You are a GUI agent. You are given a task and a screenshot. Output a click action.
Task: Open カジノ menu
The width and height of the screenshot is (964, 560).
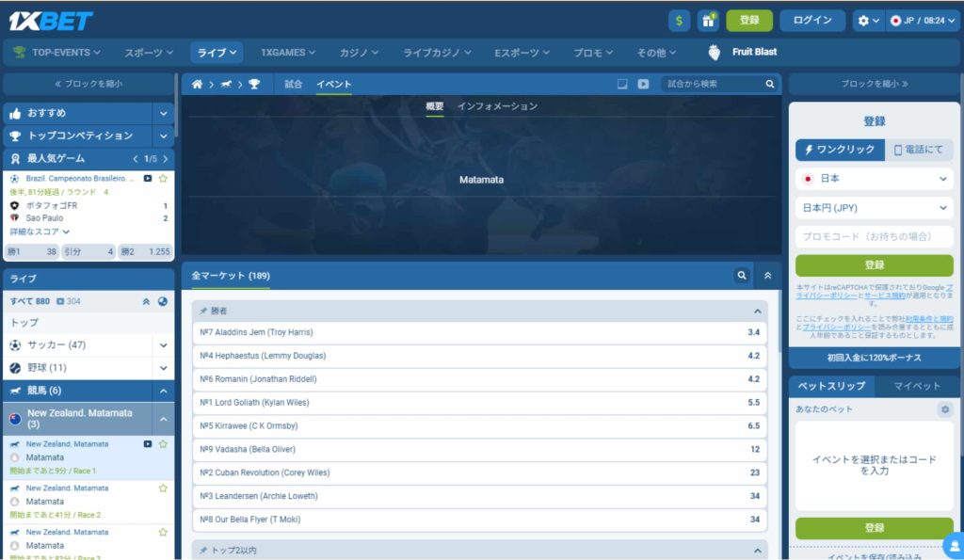coord(359,53)
